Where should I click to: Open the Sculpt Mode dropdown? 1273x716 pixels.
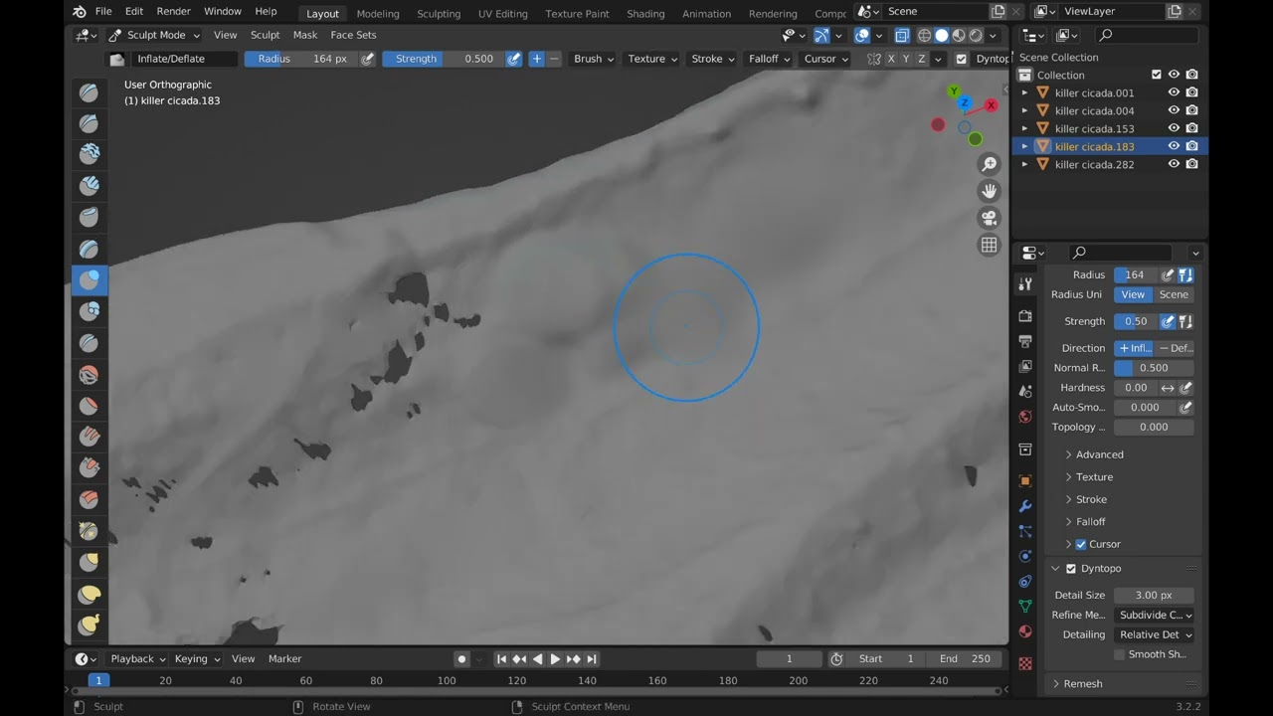[x=154, y=35]
